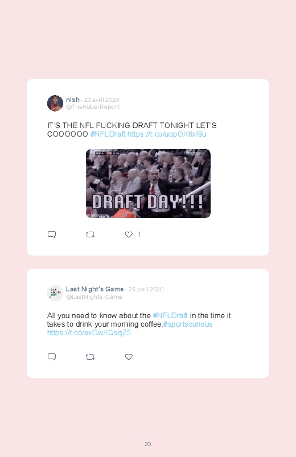Screen dimensions: 296x457
Task: Click the reply icon on nish's tweet
Action: (52, 234)
